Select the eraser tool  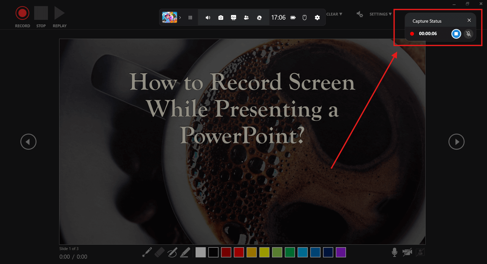160,252
